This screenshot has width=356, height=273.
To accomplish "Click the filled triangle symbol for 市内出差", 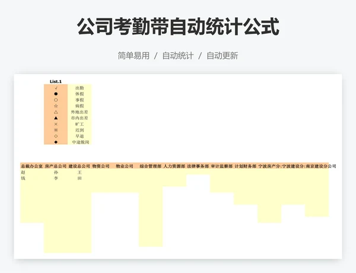I will click(x=56, y=118).
